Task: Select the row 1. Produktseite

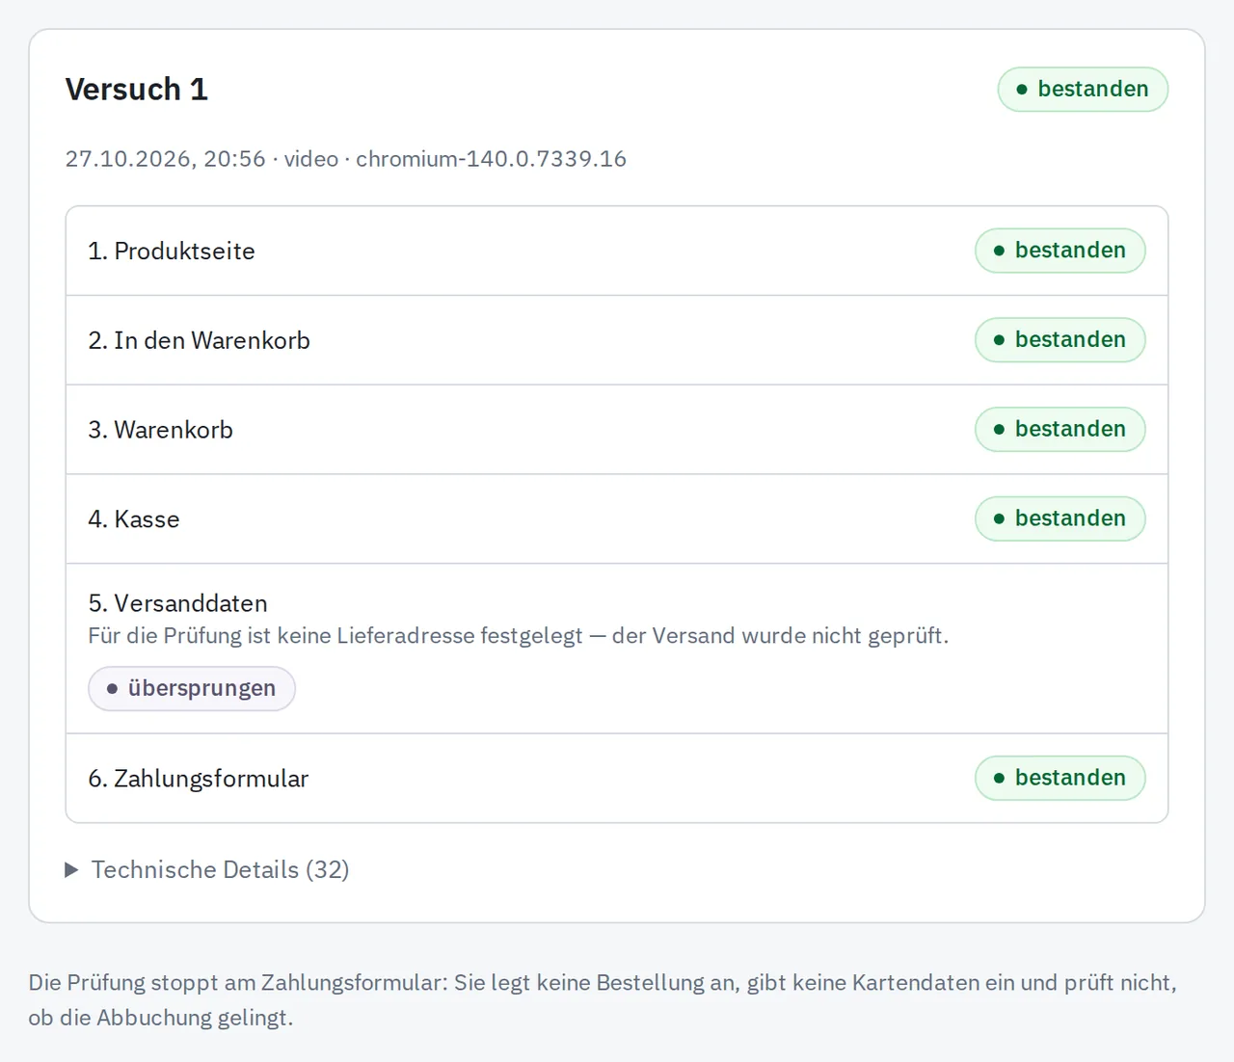Action: point(617,251)
